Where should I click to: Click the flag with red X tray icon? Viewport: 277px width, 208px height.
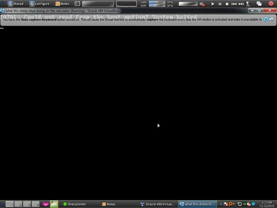226,204
